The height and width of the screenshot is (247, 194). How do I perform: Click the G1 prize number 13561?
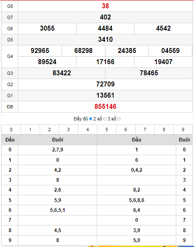pyautogui.click(x=105, y=96)
